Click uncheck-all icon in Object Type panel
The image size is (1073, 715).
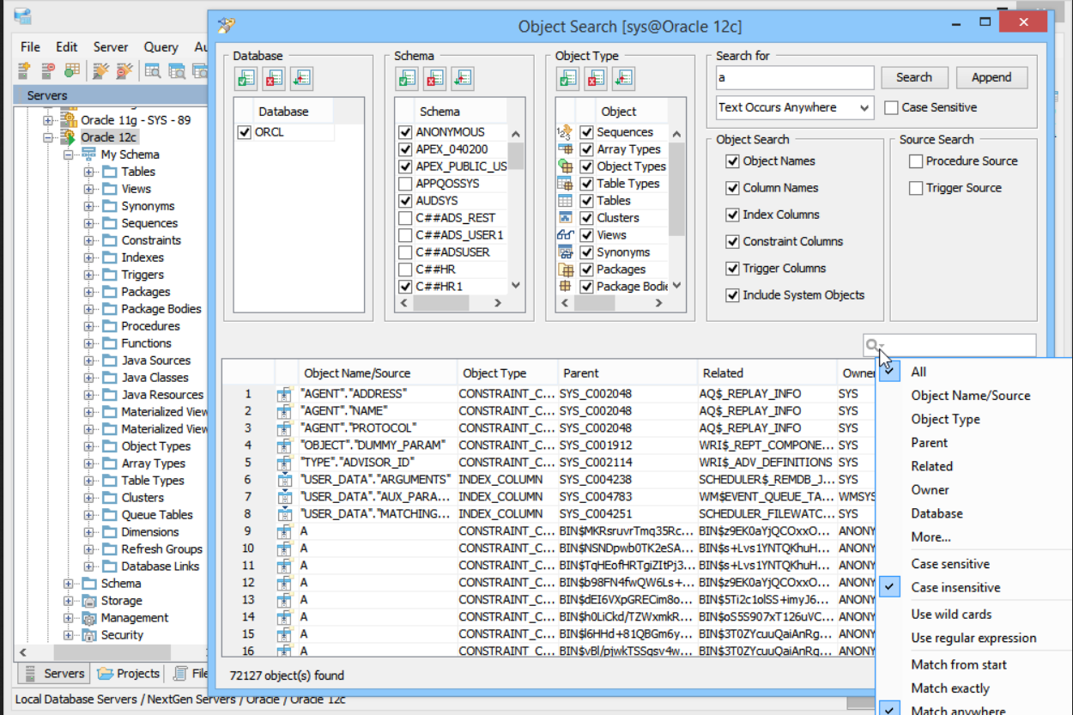pos(596,79)
